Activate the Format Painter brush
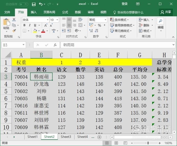The height and width of the screenshot is (146, 177). click(x=14, y=31)
